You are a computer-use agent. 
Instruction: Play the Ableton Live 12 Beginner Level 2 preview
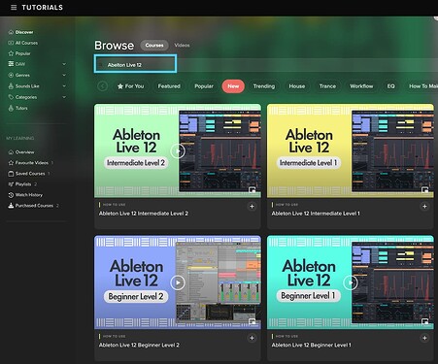[x=178, y=282]
